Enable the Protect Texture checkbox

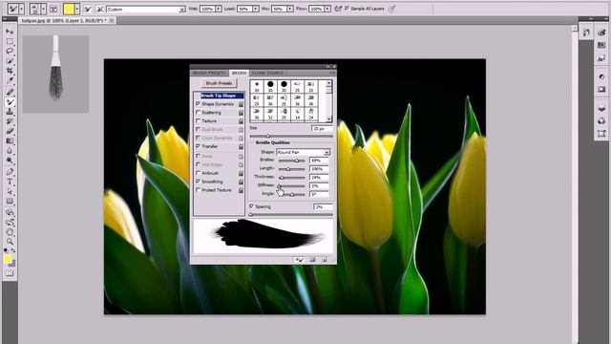click(x=198, y=190)
